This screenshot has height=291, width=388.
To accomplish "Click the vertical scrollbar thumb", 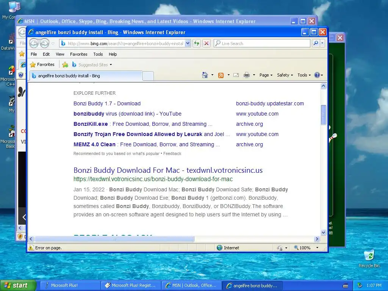I will [324, 115].
